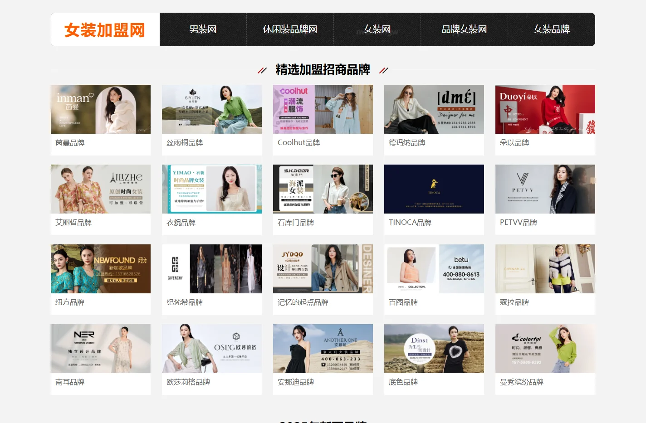Click the 女装加盟网 site logo

tap(105, 30)
